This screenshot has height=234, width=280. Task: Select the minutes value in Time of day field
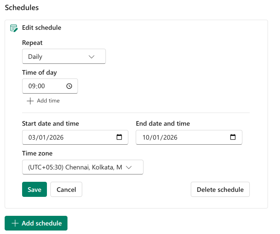[x=41, y=86]
